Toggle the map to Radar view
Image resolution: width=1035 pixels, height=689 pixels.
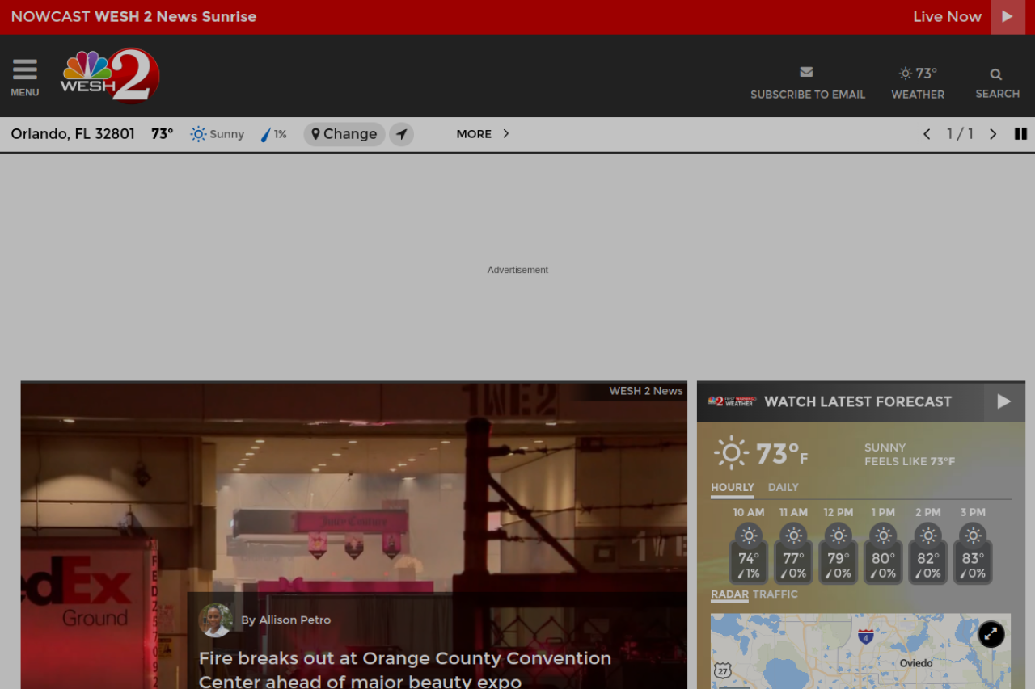[x=729, y=594]
